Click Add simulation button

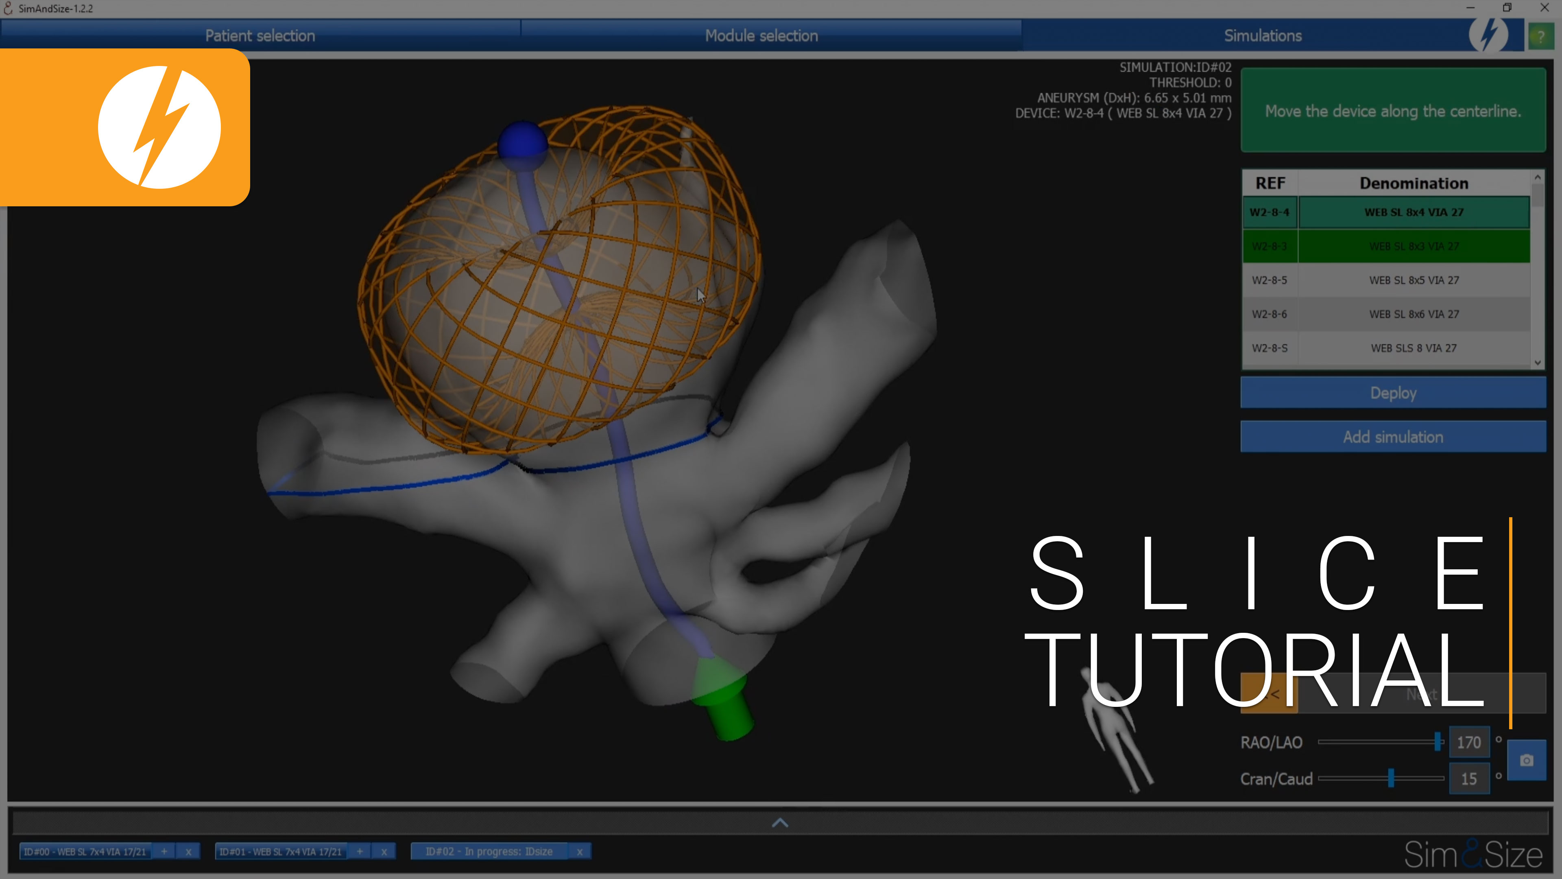pyautogui.click(x=1393, y=437)
